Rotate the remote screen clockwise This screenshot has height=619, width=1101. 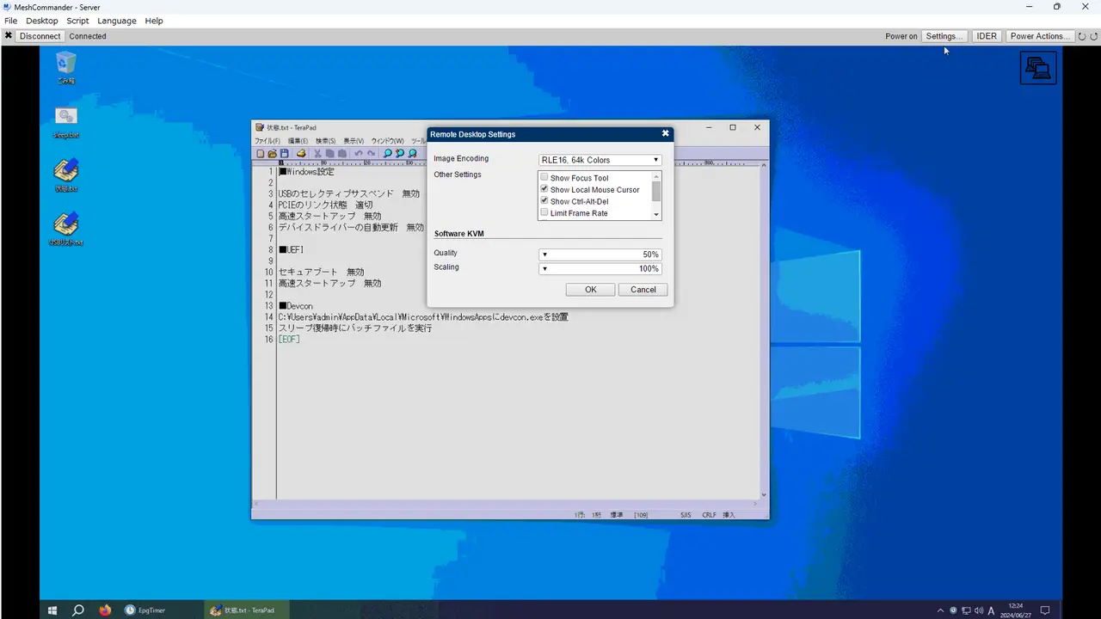tap(1093, 36)
